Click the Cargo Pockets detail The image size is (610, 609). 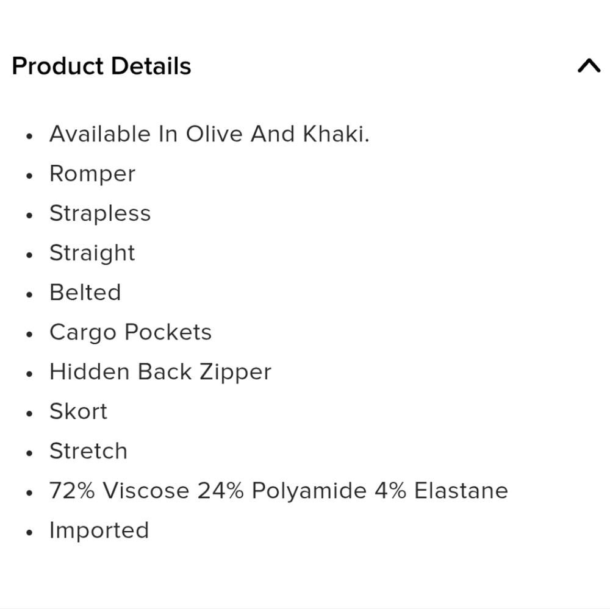pyautogui.click(x=131, y=332)
